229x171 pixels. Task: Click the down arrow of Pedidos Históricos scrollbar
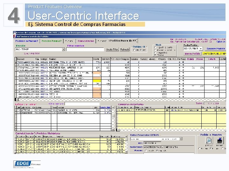126,152
